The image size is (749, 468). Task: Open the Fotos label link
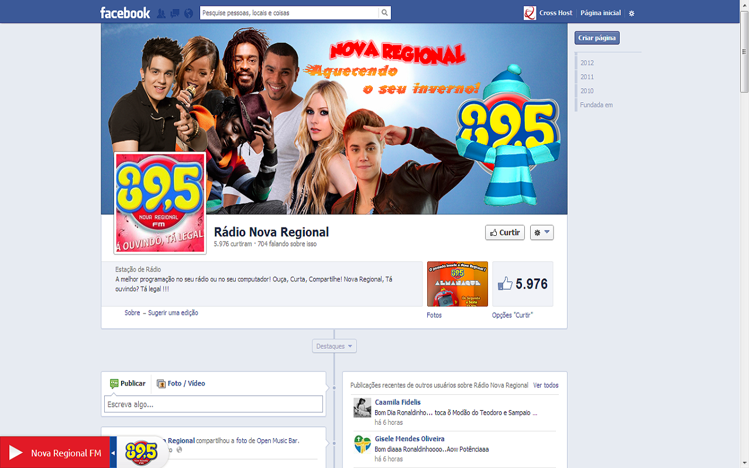point(434,315)
